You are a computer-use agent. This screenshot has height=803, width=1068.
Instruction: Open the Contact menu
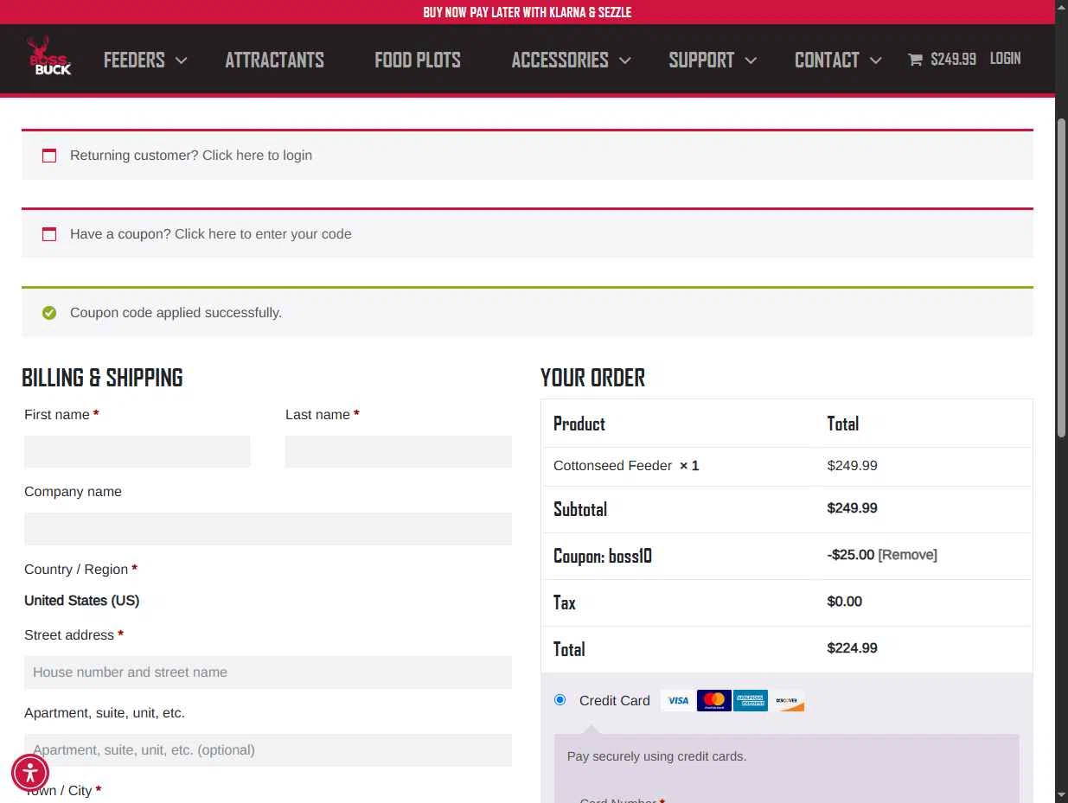(827, 60)
